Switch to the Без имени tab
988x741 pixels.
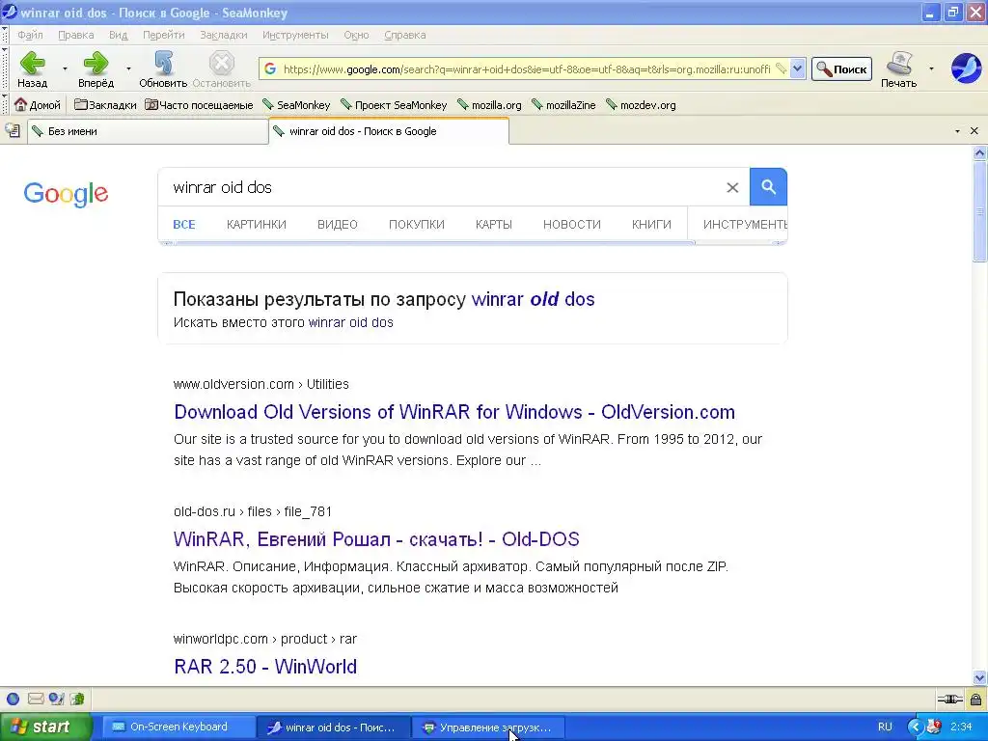148,131
